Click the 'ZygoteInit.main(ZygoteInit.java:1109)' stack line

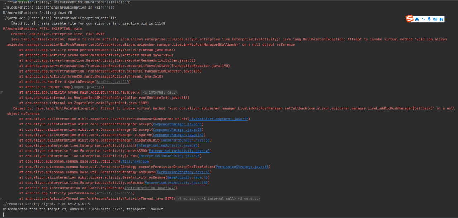point(84,103)
